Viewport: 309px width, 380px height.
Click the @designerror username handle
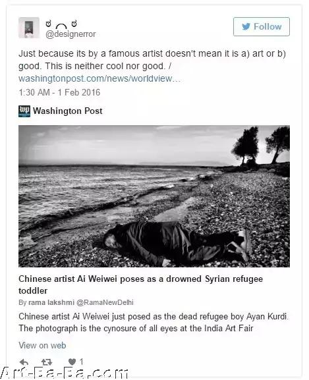click(70, 34)
